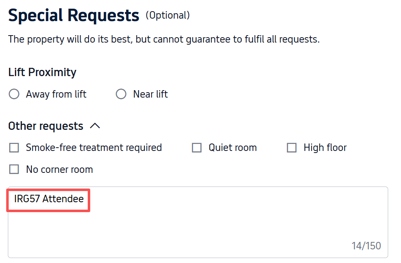This screenshot has width=401, height=263.
Task: Click the "Away from lift" label text
Action: pyautogui.click(x=56, y=94)
